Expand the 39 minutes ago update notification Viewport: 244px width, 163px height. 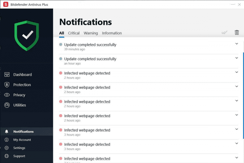coord(237,44)
